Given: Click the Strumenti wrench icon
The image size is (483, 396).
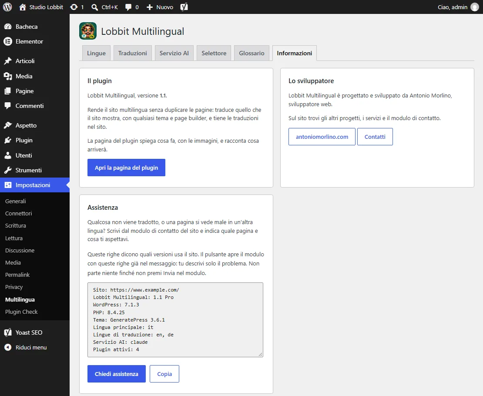Looking at the screenshot, I should (x=8, y=170).
